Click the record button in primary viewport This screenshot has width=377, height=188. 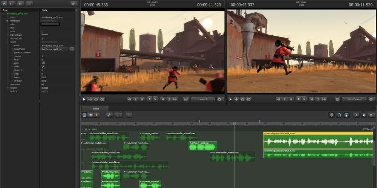[x=149, y=99]
